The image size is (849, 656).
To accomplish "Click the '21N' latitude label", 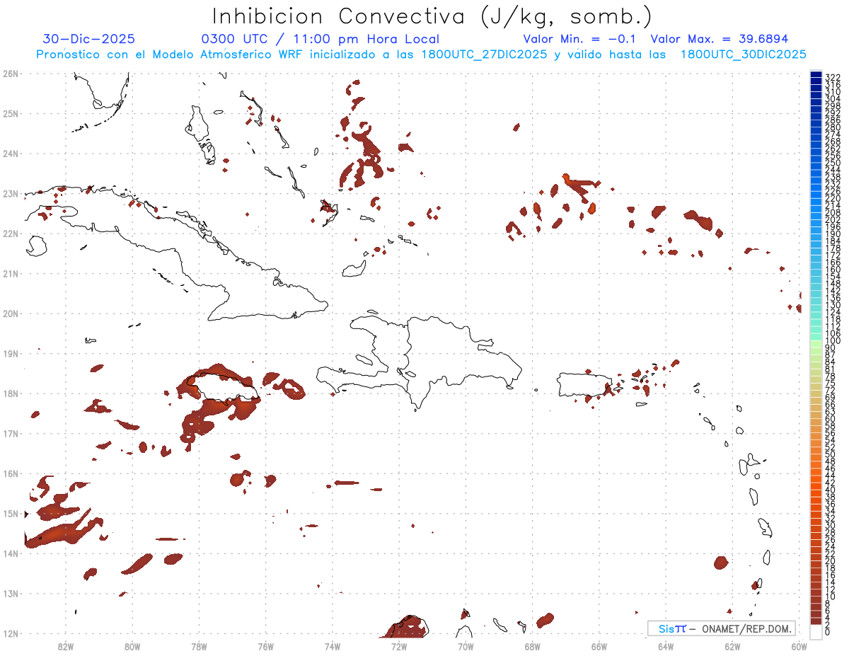I will coord(11,273).
